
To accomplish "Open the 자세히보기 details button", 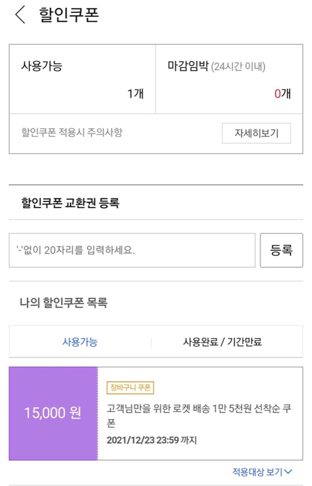I will click(256, 133).
